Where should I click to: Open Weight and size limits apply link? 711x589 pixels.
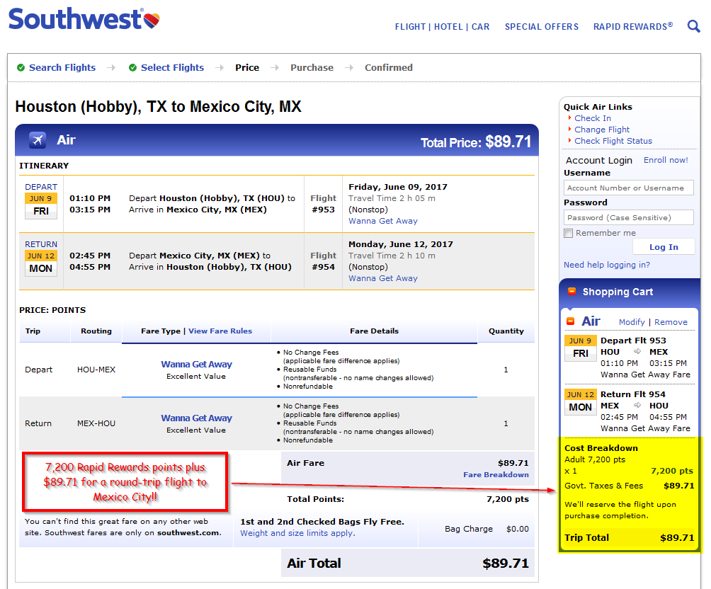(297, 533)
